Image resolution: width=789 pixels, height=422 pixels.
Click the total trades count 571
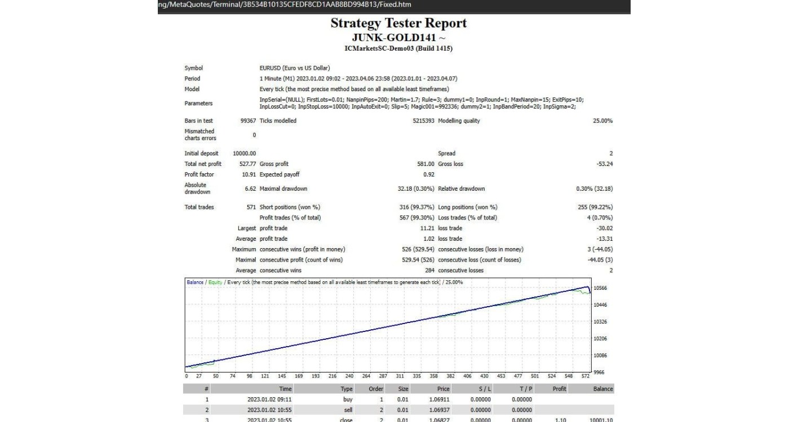click(251, 207)
